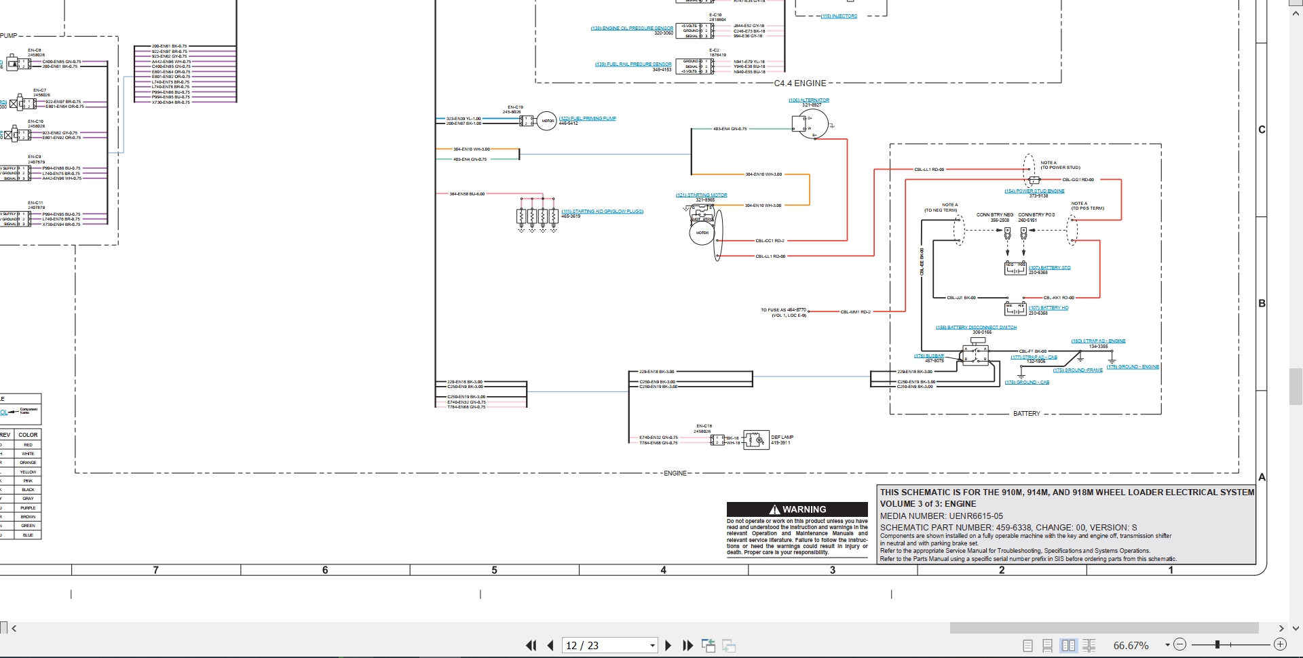Image resolution: width=1303 pixels, height=658 pixels.
Task: Click the (178) Ground - Cab link
Action: pyautogui.click(x=1027, y=383)
